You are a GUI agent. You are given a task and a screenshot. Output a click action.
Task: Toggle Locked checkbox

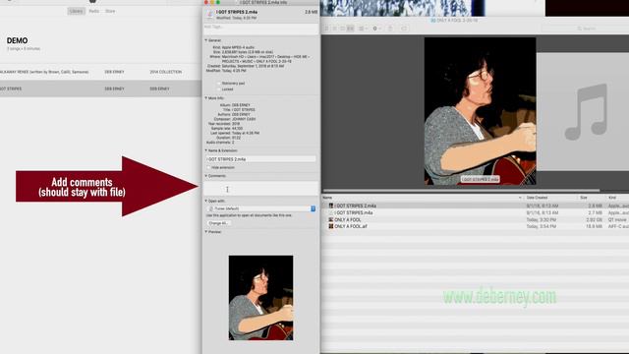218,89
